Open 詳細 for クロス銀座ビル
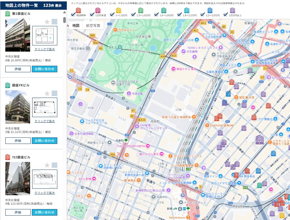The image size is (290, 220). (18, 212)
